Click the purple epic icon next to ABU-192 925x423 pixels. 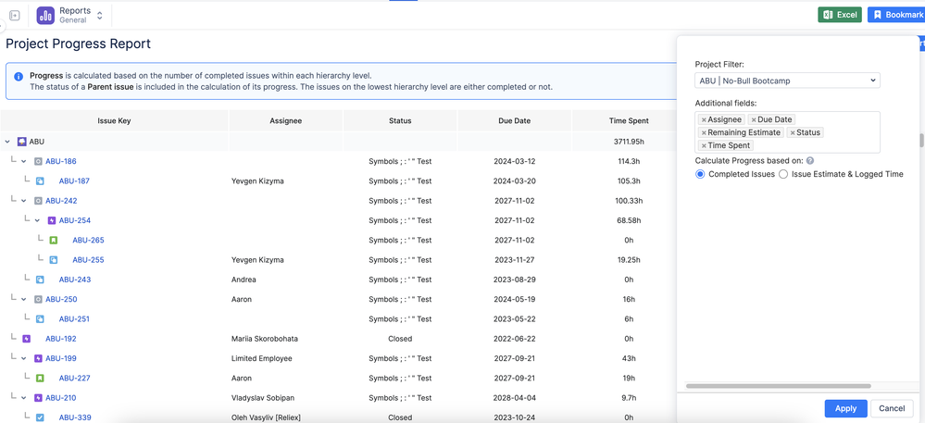[x=27, y=339]
